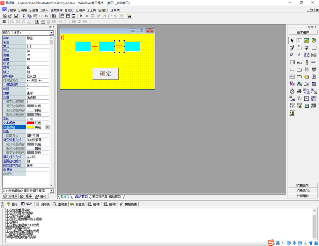This screenshot has height=246, width=319.
Task: Open the B.数据库 menu
Action: click(x=56, y=10)
